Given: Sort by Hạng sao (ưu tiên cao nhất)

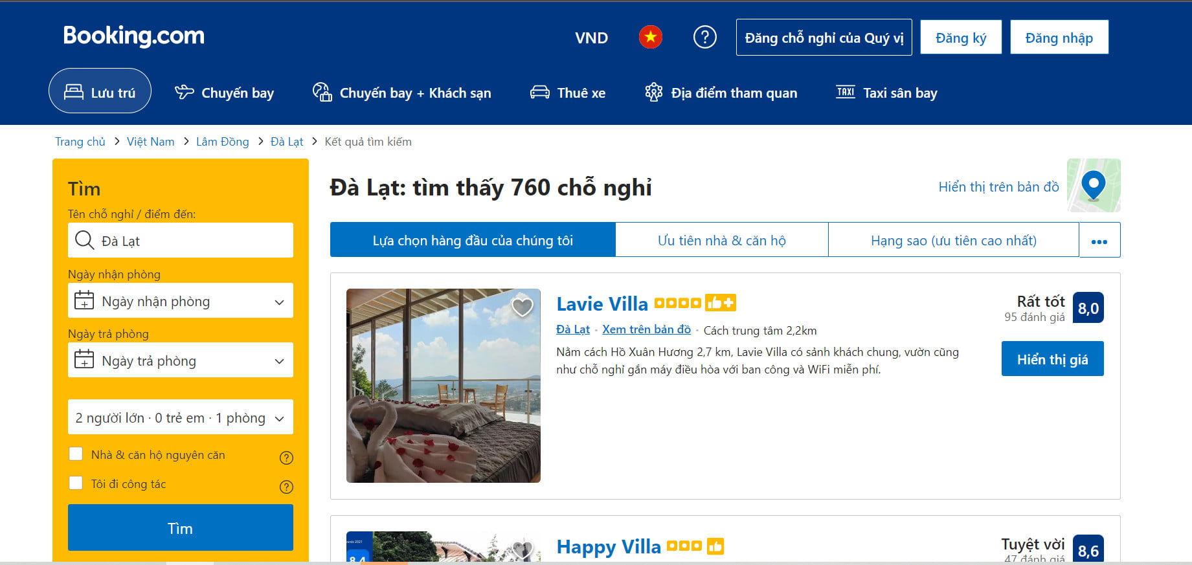Looking at the screenshot, I should (954, 240).
